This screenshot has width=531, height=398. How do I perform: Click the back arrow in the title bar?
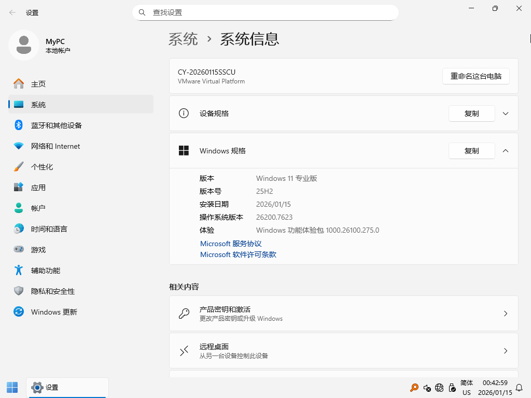[x=12, y=12]
